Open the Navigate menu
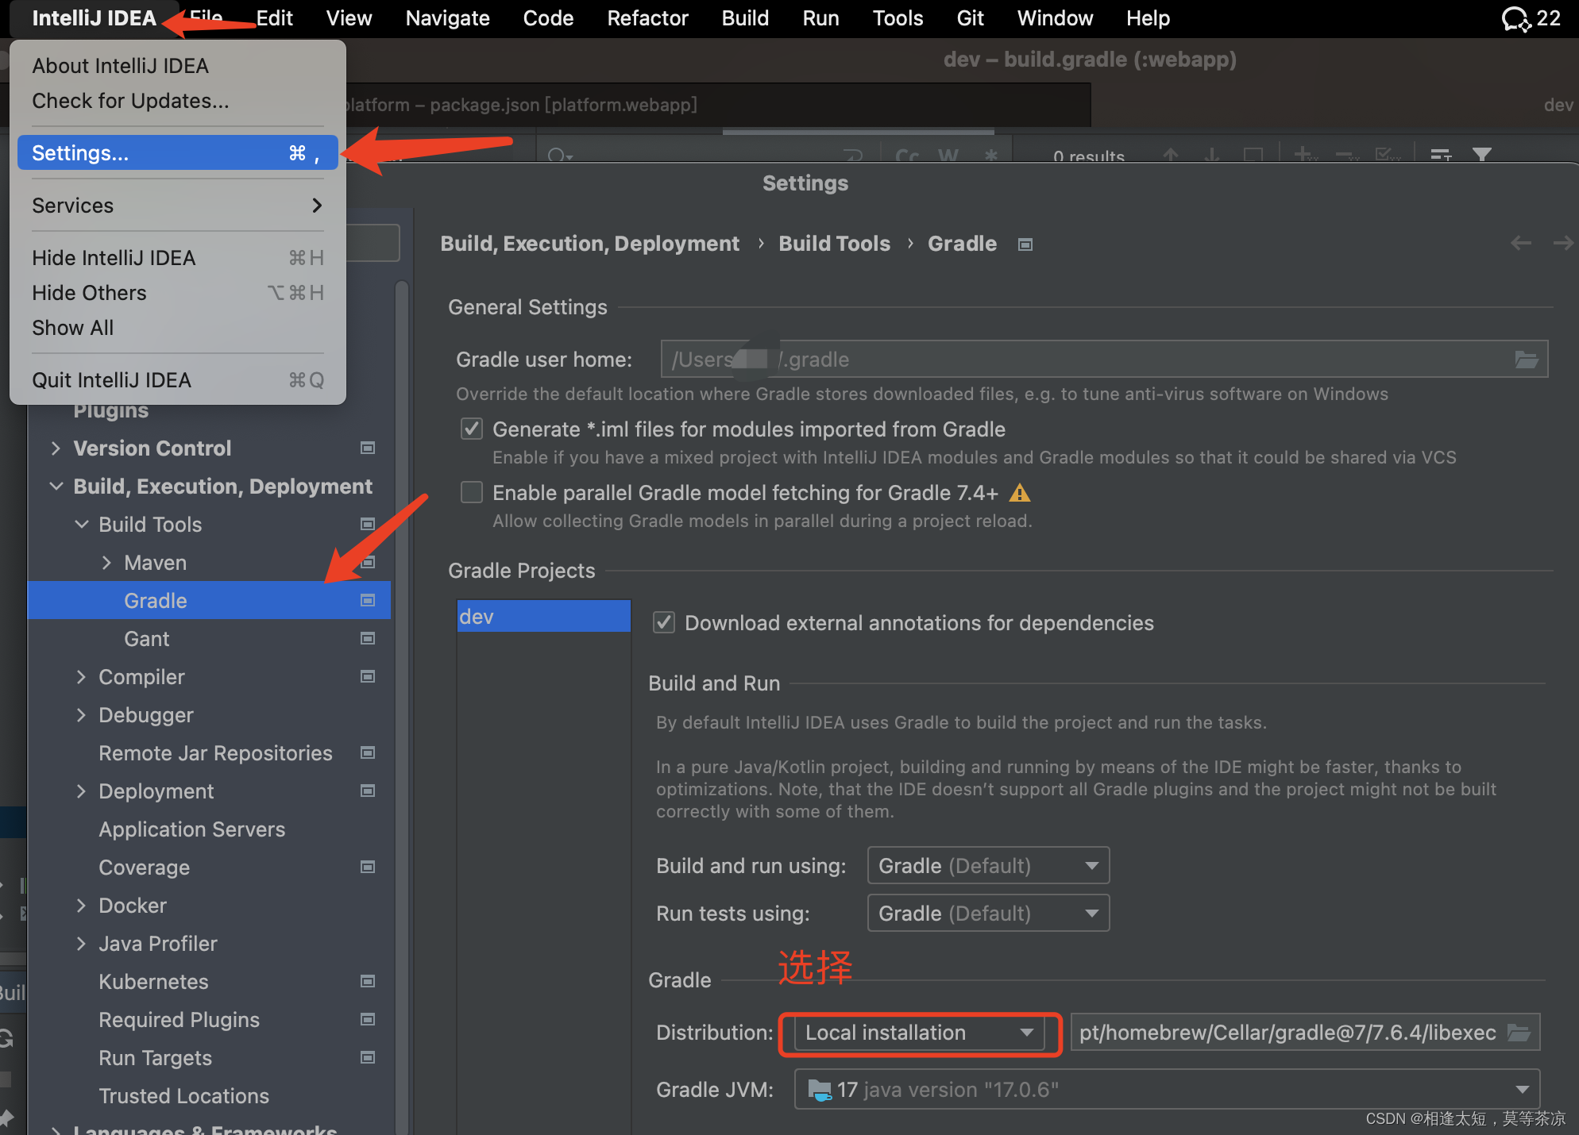1579x1135 pixels. (447, 18)
